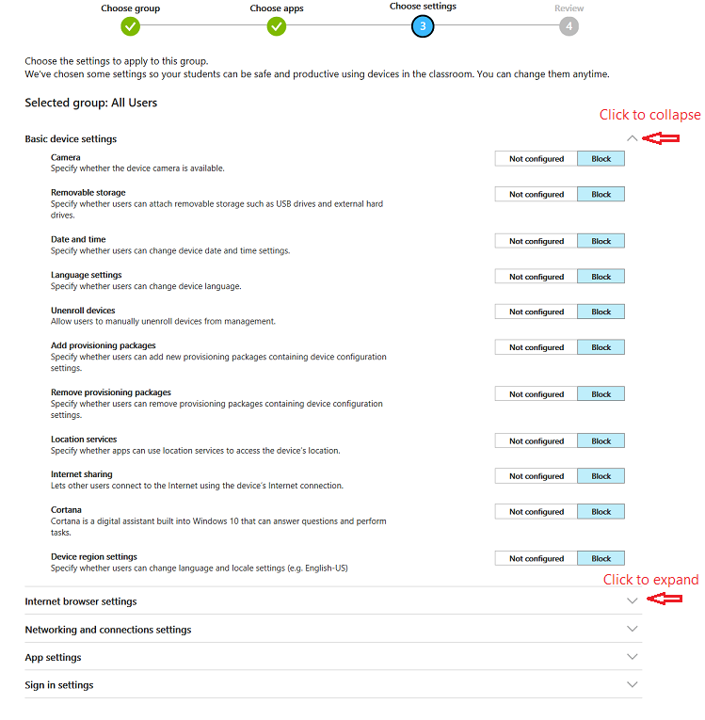This screenshot has height=720, width=705.
Task: Expand the App settings section
Action: point(632,657)
